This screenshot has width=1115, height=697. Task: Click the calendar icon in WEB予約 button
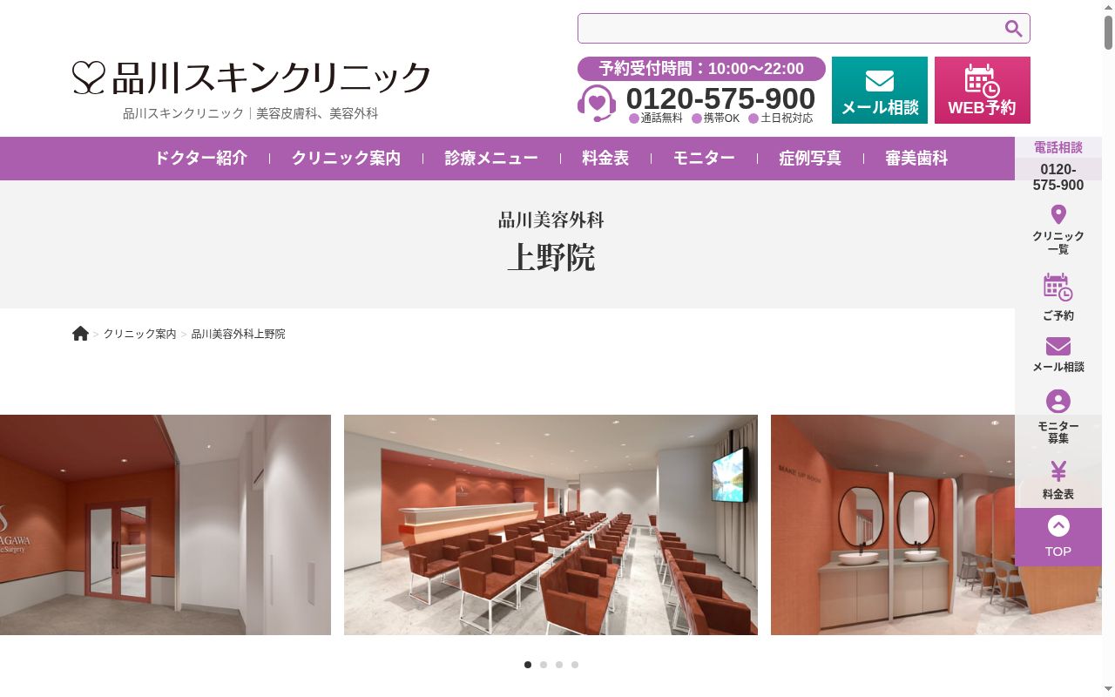click(982, 81)
